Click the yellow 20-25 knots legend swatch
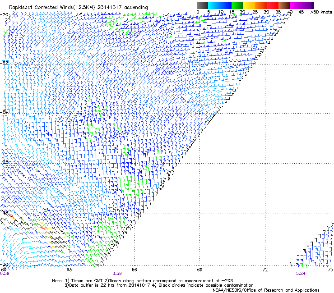334x293 pixels. [x=249, y=5]
